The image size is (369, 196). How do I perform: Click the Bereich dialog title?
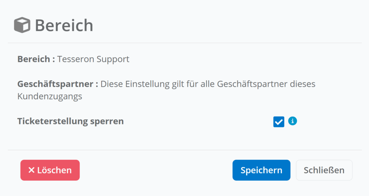pyautogui.click(x=64, y=25)
